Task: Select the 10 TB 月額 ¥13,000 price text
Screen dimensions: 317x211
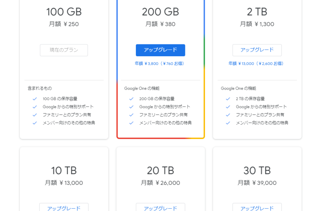Action: 64,183
